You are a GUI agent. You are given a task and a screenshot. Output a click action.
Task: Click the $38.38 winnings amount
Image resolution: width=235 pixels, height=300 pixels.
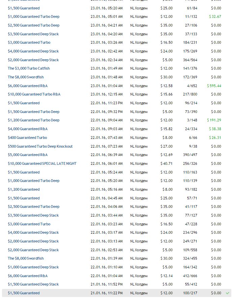(215, 129)
